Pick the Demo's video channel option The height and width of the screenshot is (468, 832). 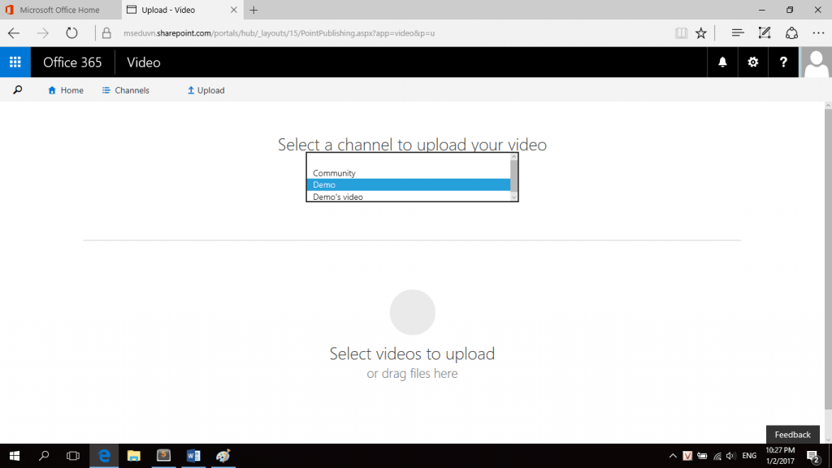pyautogui.click(x=409, y=197)
